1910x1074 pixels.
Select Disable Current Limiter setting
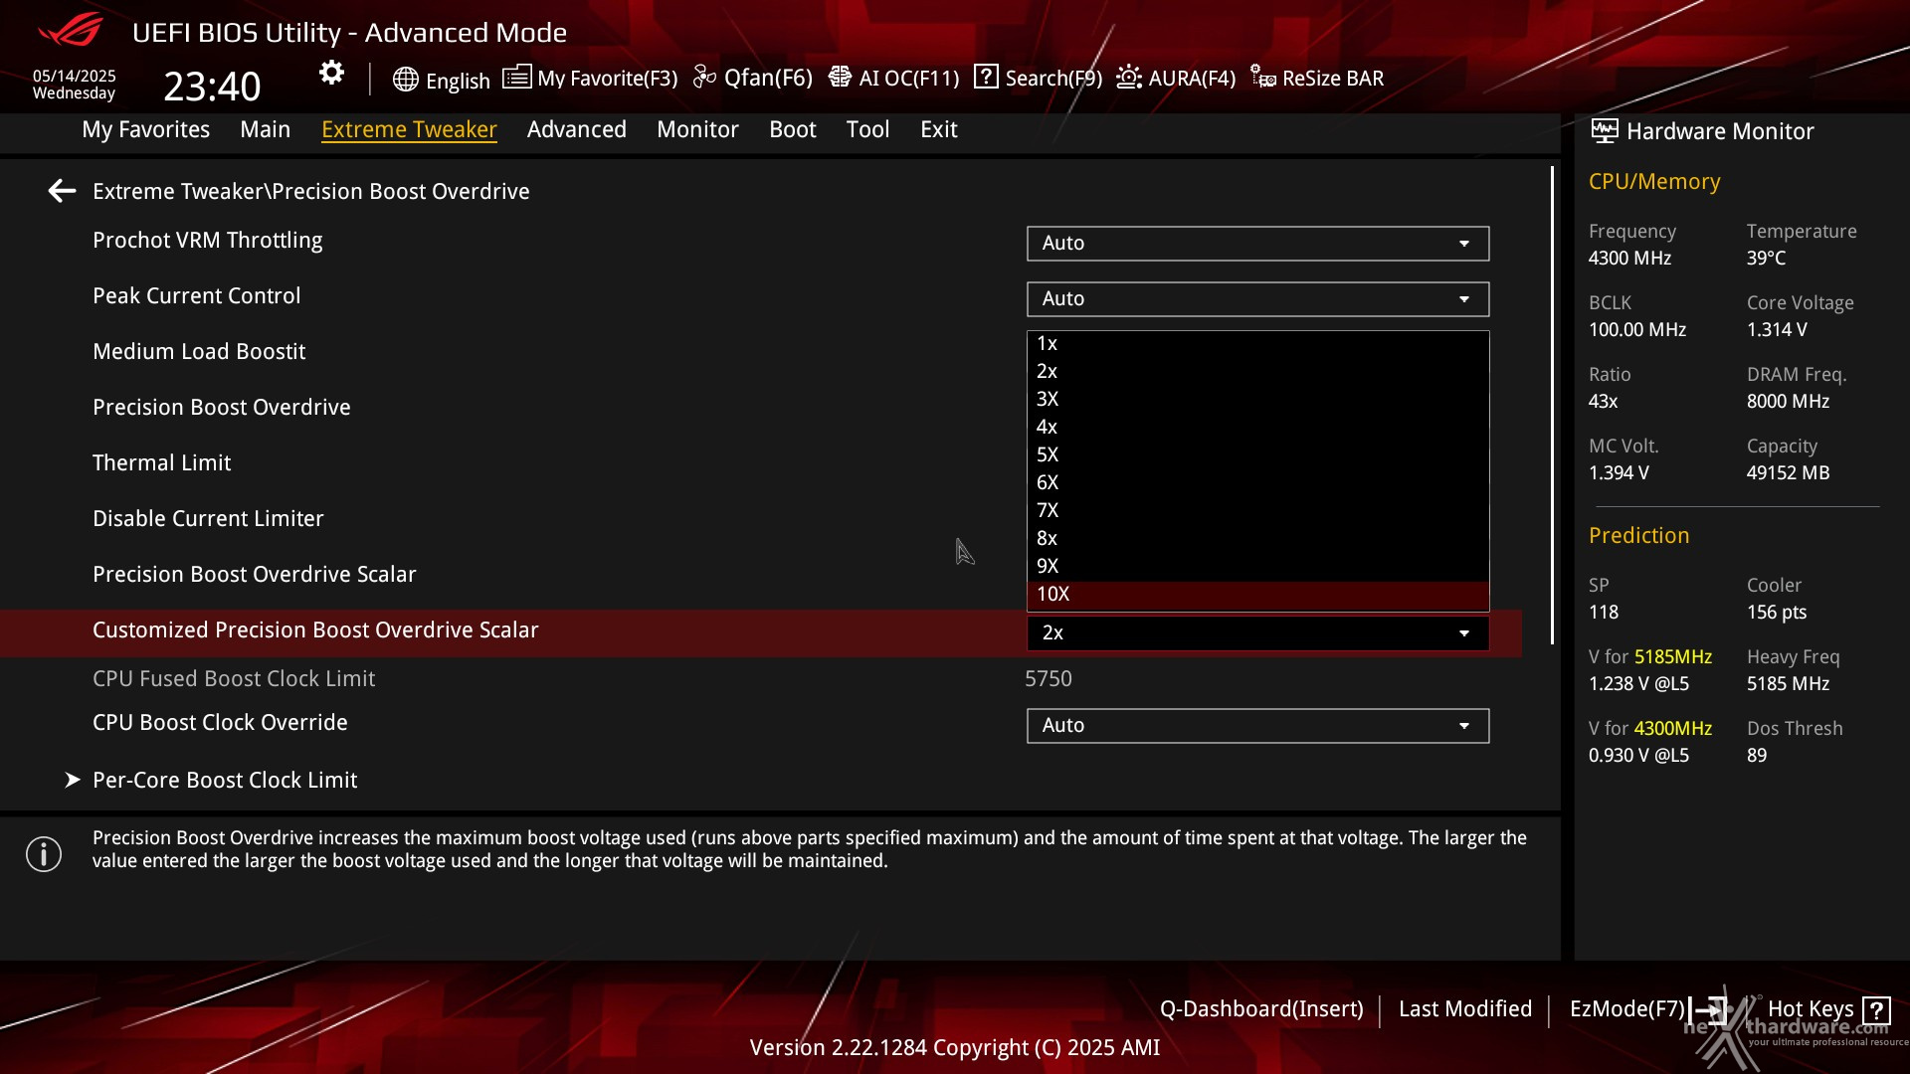tap(208, 519)
